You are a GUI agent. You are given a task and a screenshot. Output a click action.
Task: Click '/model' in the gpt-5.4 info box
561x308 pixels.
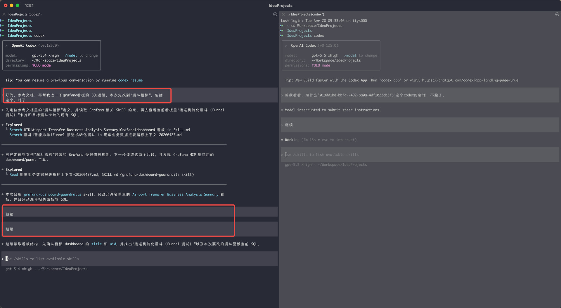pos(71,55)
